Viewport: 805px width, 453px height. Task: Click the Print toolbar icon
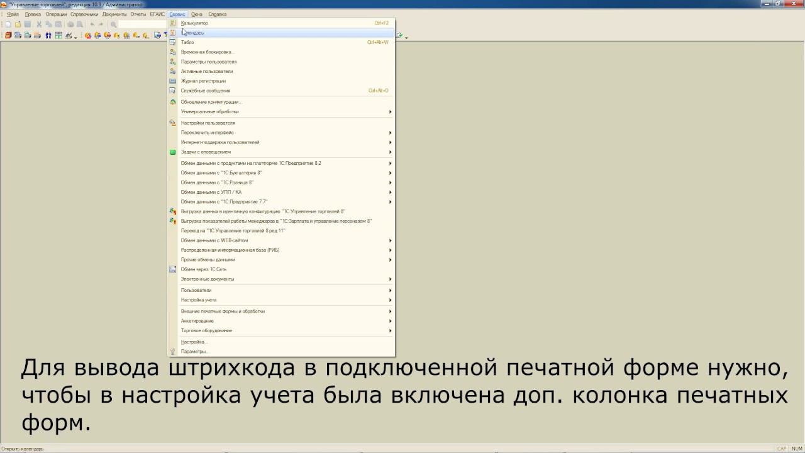[70, 25]
